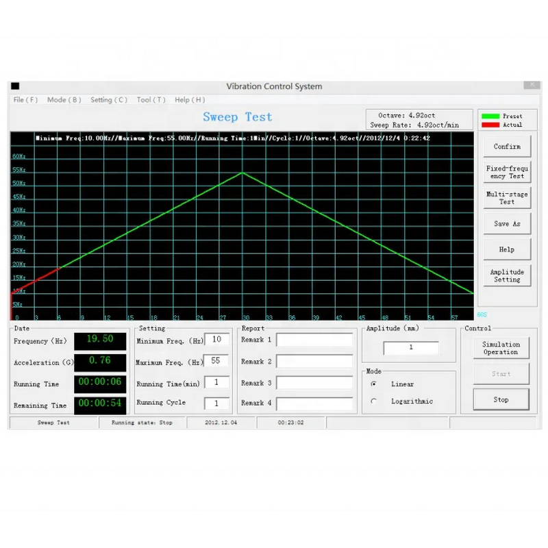Open the File menu
The image size is (548, 548).
(x=25, y=100)
